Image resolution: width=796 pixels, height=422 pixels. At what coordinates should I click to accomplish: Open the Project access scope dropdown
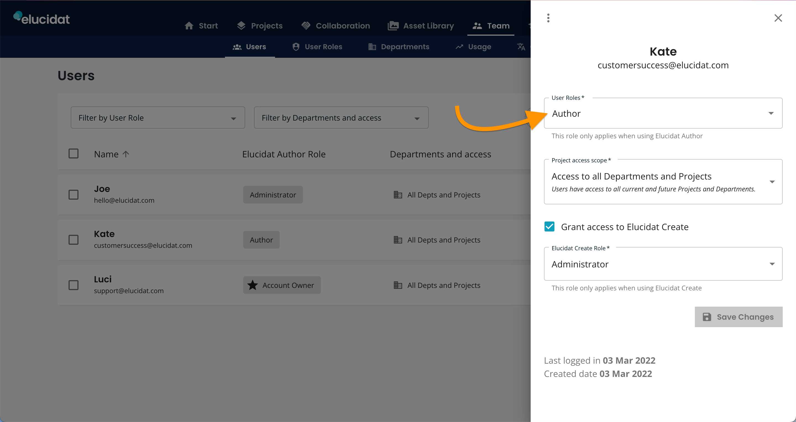(663, 182)
